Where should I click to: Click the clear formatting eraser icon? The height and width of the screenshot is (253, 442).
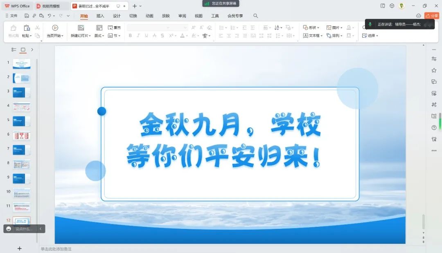tap(210, 27)
